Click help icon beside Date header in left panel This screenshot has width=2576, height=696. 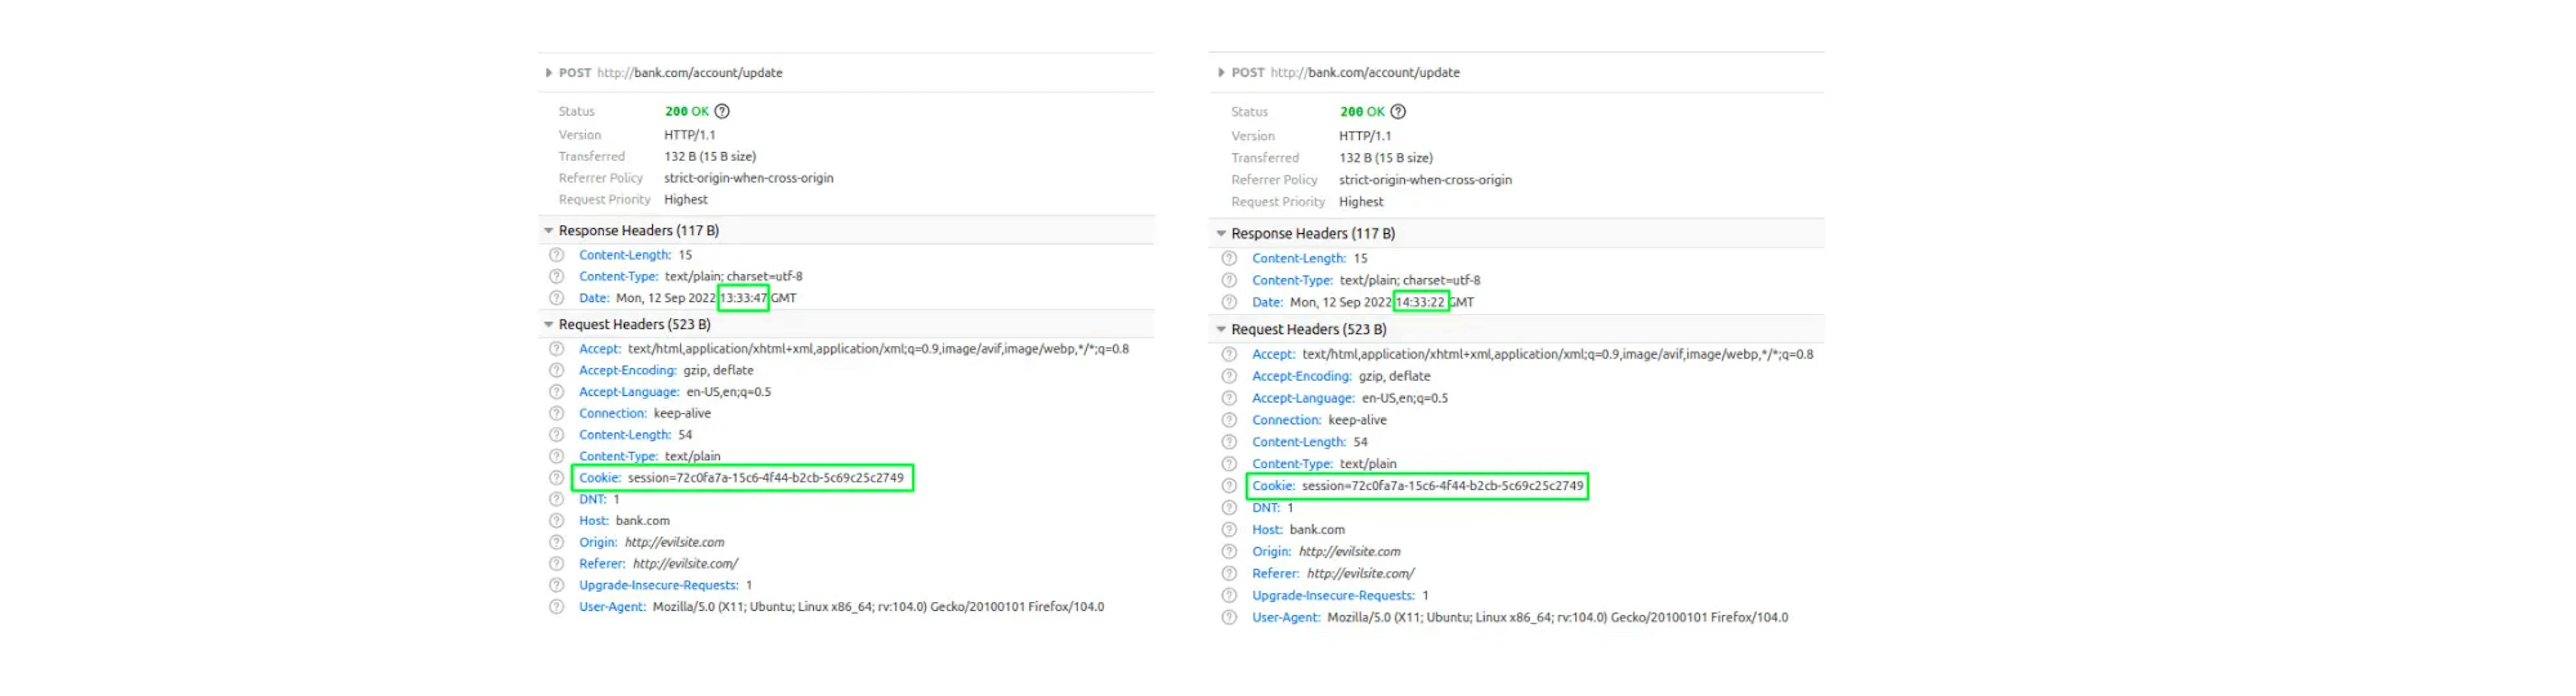(557, 298)
